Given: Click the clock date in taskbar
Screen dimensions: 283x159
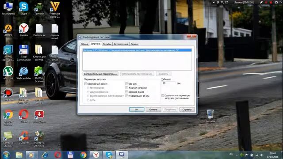Looking at the screenshot, I should coord(273,155).
